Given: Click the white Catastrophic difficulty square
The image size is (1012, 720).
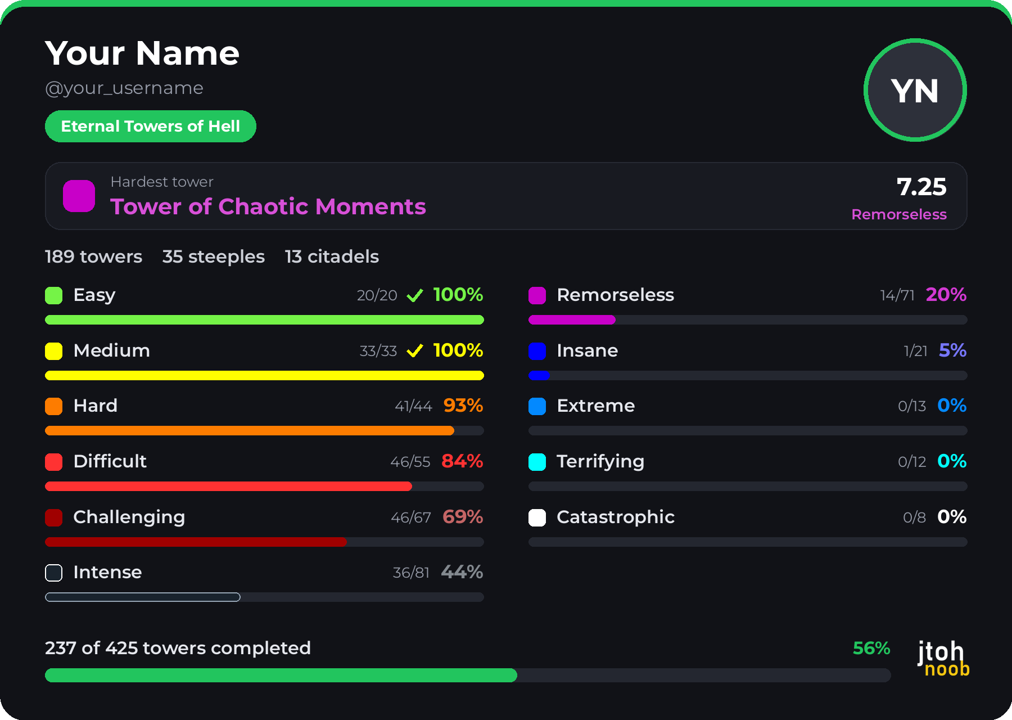Looking at the screenshot, I should pyautogui.click(x=537, y=517).
